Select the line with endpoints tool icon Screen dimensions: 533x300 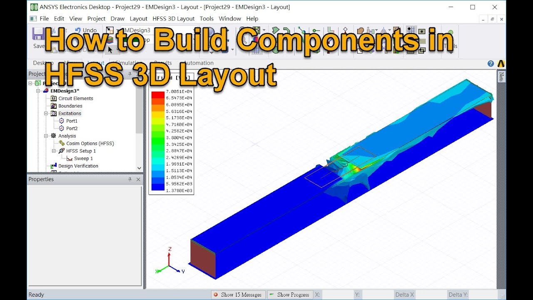coord(301,30)
